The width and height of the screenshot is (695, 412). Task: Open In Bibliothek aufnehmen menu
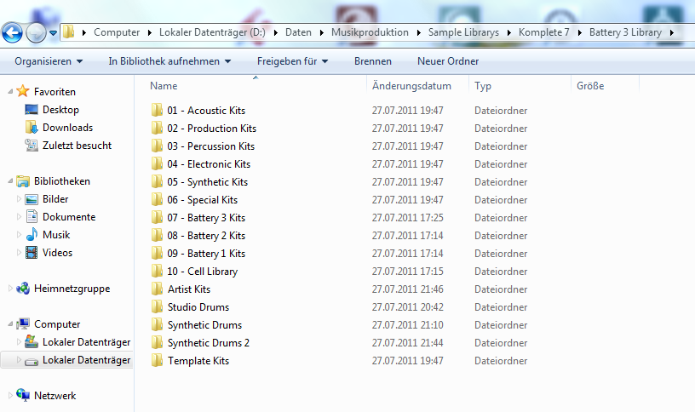pos(169,61)
